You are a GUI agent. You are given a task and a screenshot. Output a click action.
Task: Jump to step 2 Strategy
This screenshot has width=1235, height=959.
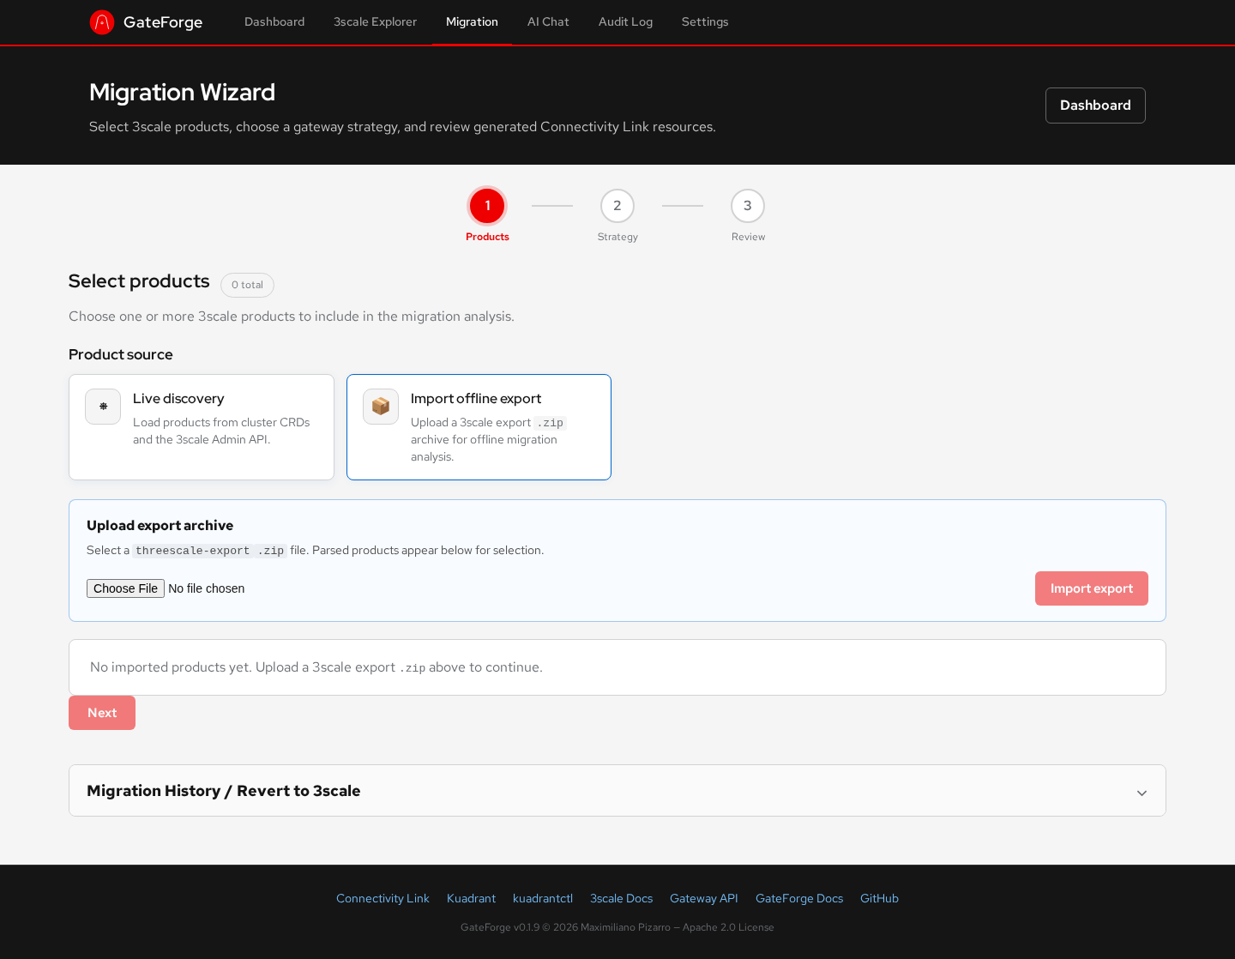click(617, 206)
